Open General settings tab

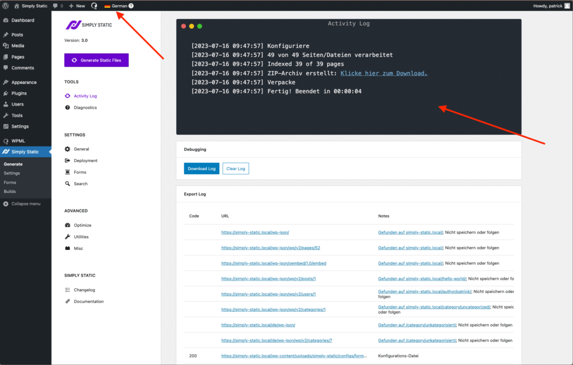(x=82, y=149)
